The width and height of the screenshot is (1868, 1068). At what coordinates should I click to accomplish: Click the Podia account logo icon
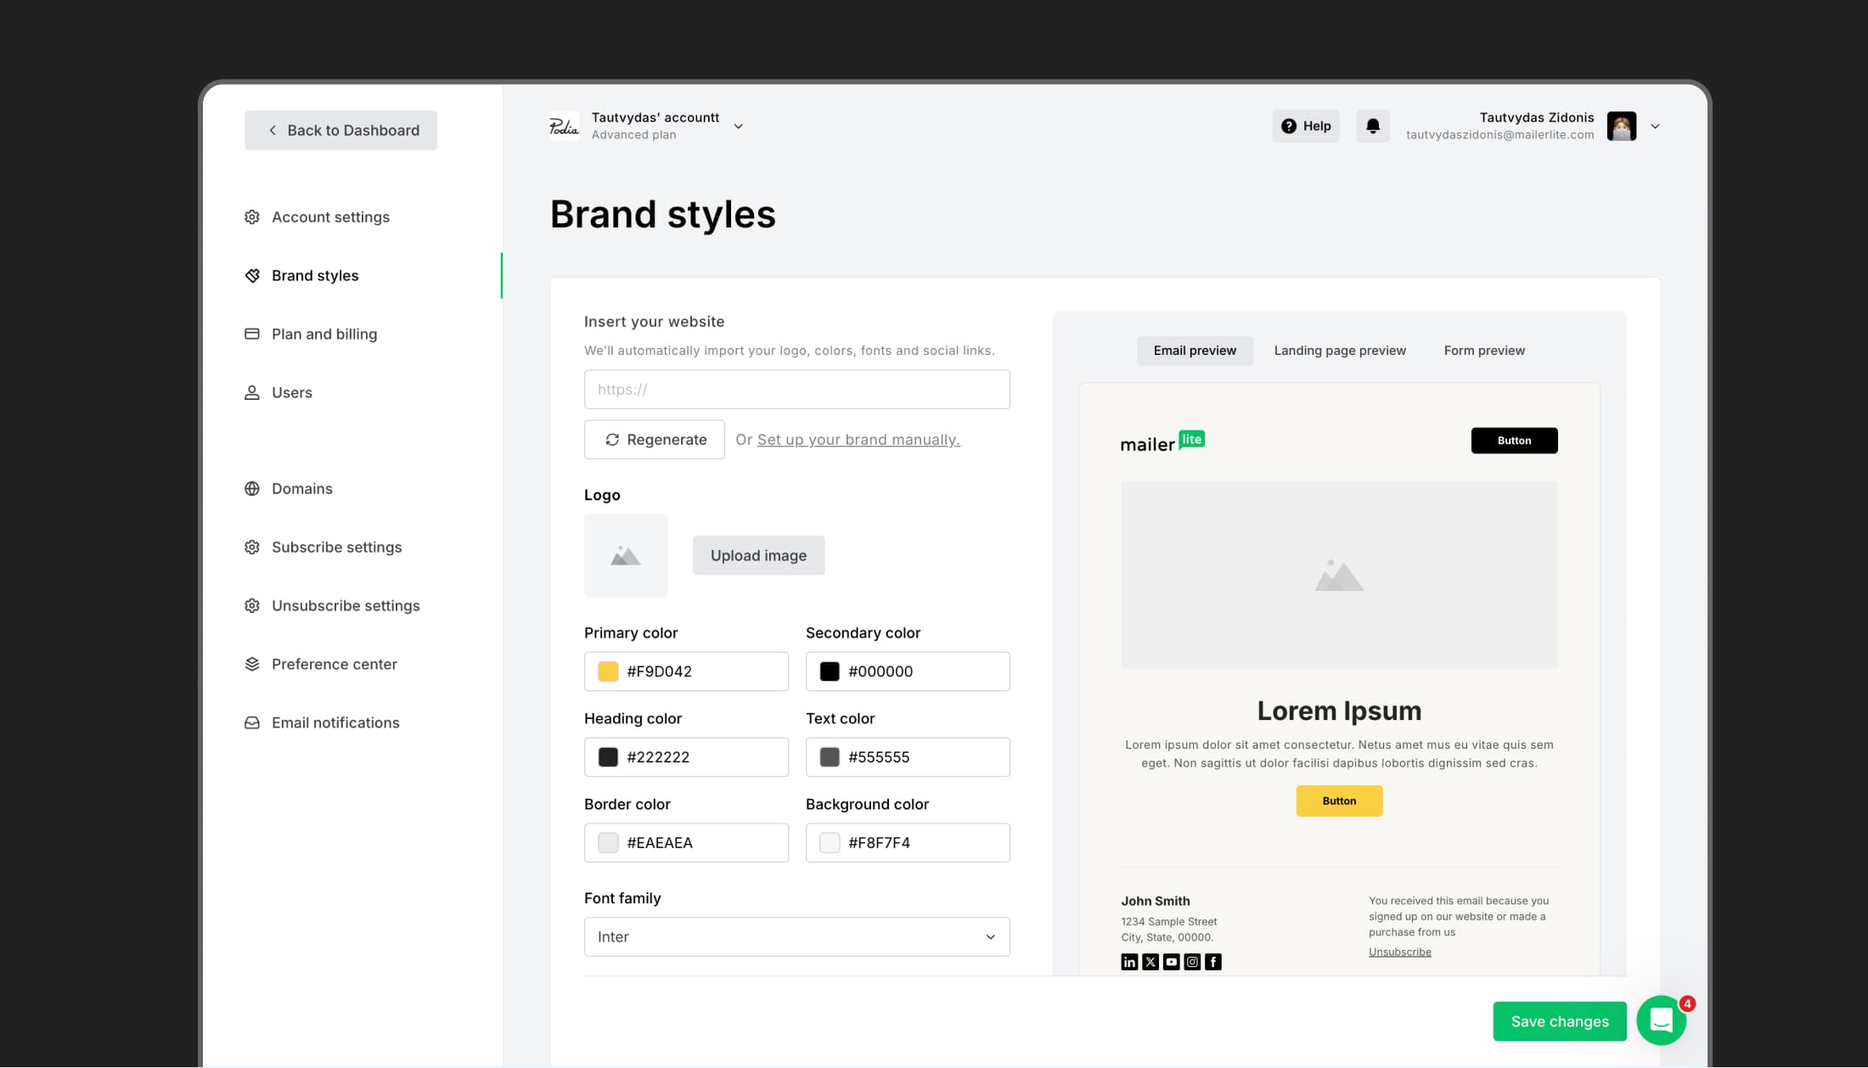(x=564, y=126)
